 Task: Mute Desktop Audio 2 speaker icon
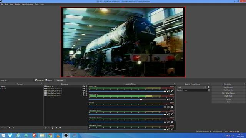click(168, 99)
